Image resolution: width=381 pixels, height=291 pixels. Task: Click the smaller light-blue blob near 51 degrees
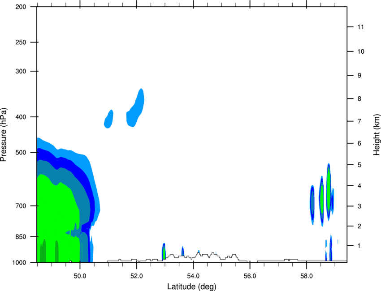coord(108,119)
